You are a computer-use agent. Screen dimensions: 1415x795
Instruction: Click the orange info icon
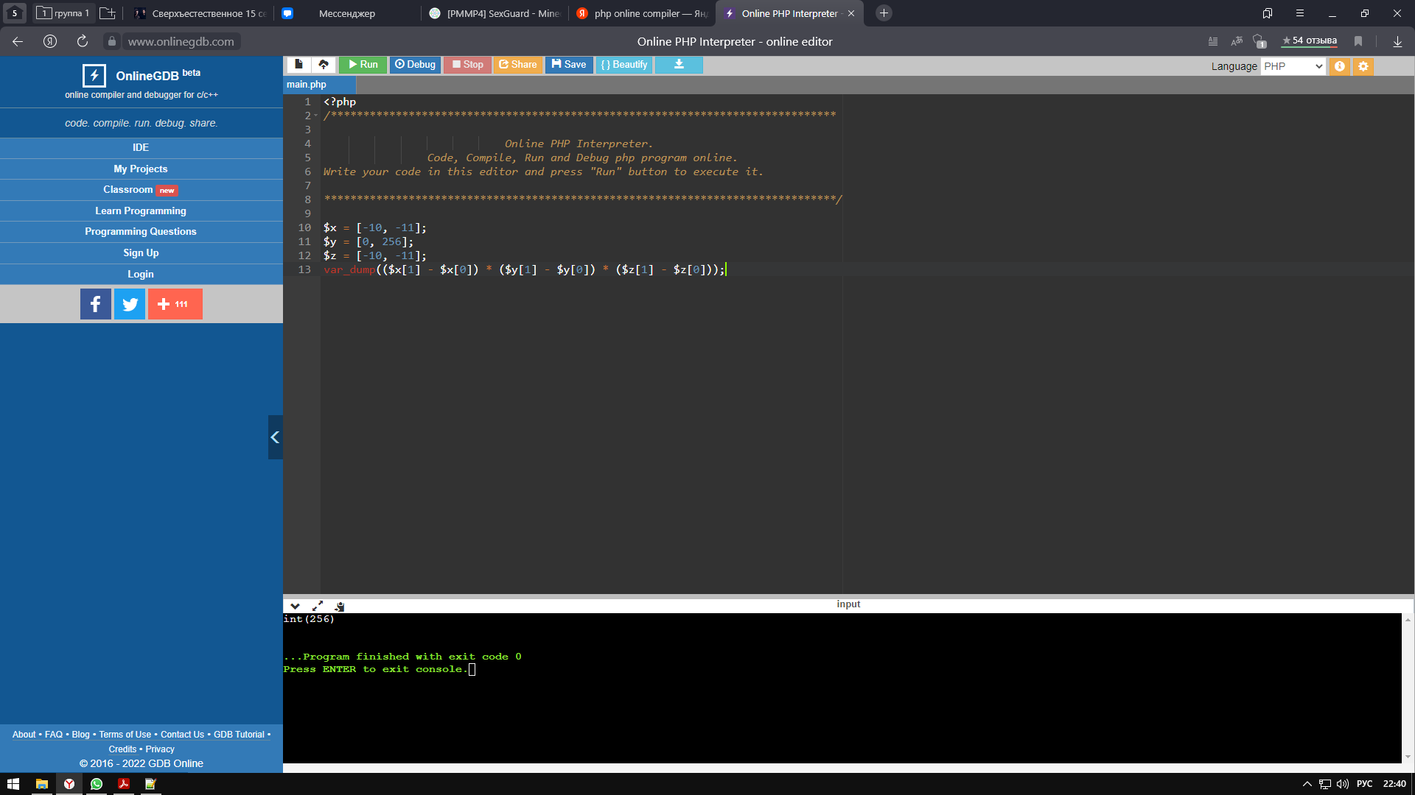coord(1340,66)
